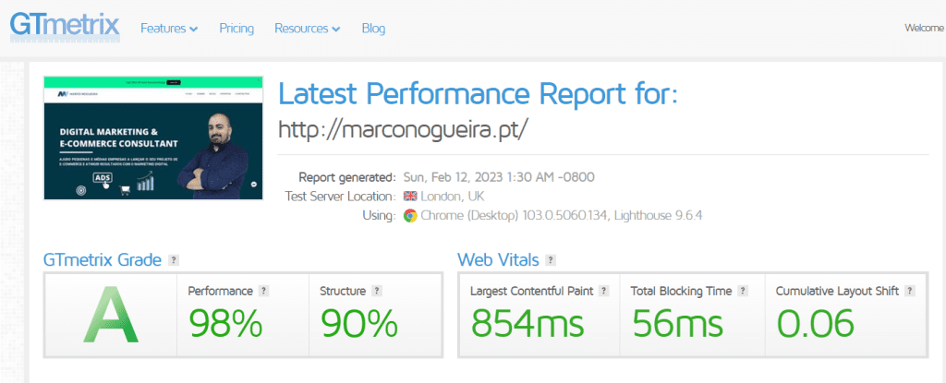This screenshot has width=946, height=383.
Task: Open the help icon beside GTmetrix Grade
Action: click(x=174, y=260)
